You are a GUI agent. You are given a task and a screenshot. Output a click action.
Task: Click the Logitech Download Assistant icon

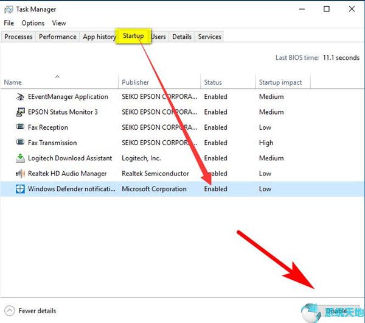coord(20,158)
